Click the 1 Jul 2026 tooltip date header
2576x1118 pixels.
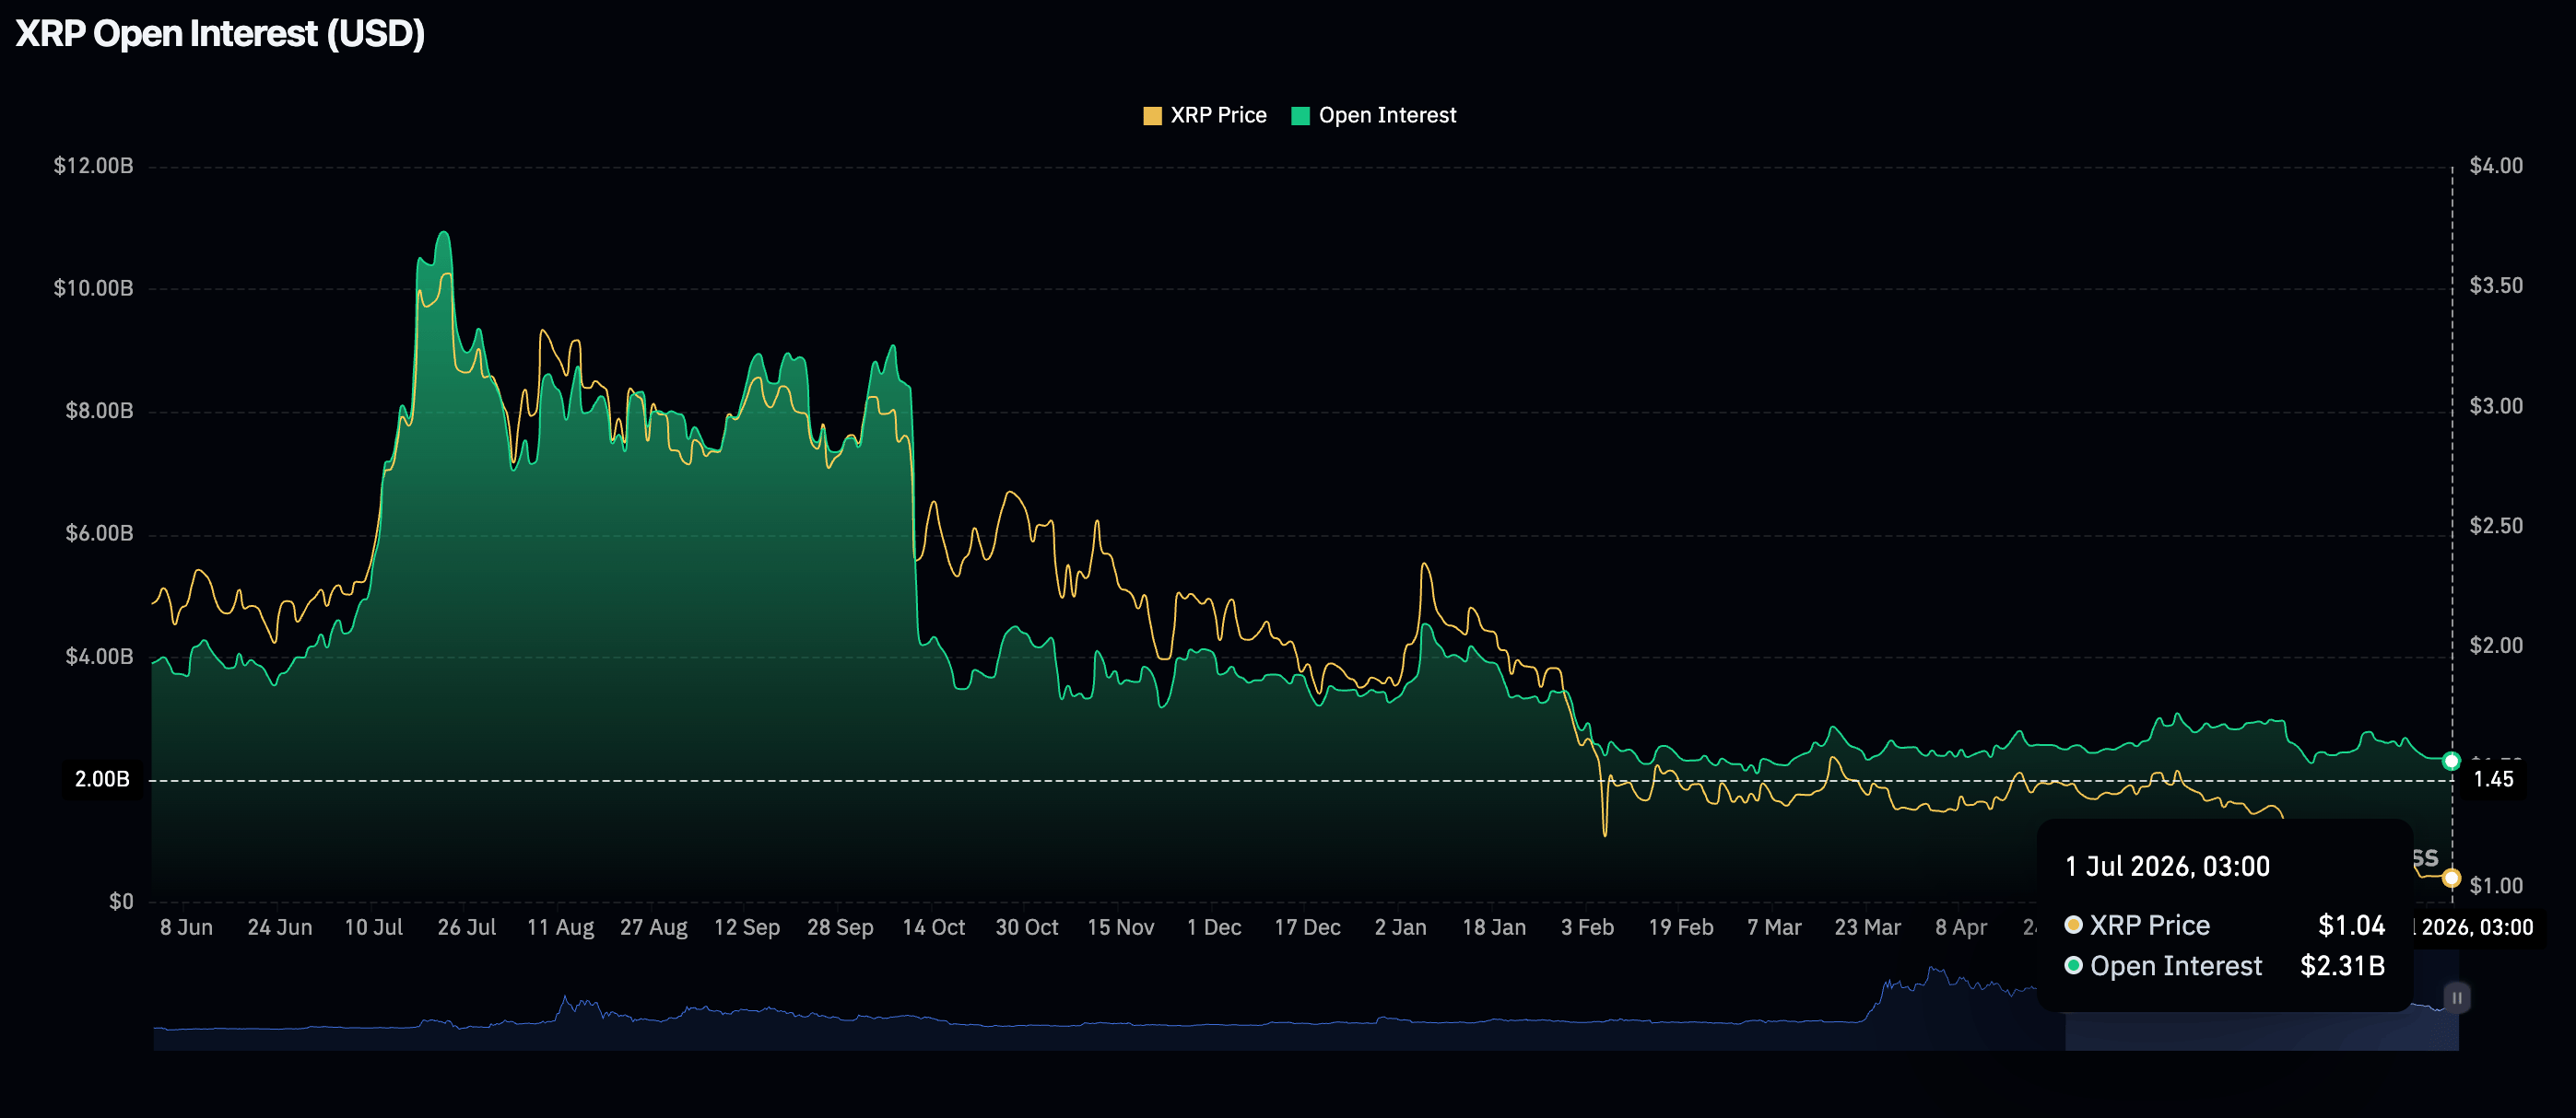pyautogui.click(x=2167, y=867)
